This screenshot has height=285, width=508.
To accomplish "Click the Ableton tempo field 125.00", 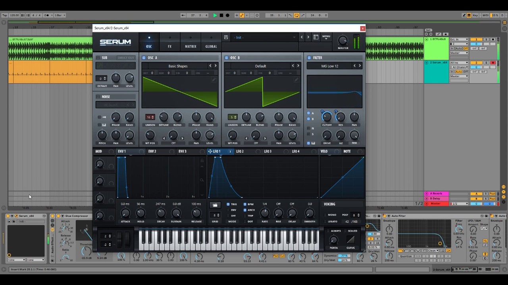I will click(14, 15).
